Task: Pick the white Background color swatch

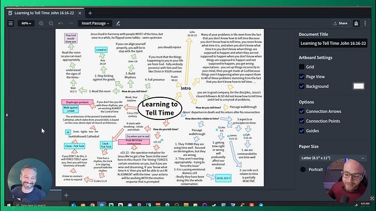Action: tap(358, 86)
